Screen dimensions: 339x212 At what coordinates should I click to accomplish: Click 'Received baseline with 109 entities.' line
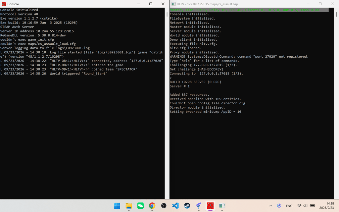pyautogui.click(x=205, y=99)
